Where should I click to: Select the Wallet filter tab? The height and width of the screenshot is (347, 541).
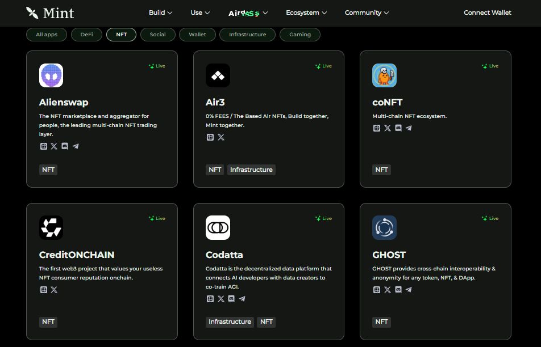tap(197, 35)
